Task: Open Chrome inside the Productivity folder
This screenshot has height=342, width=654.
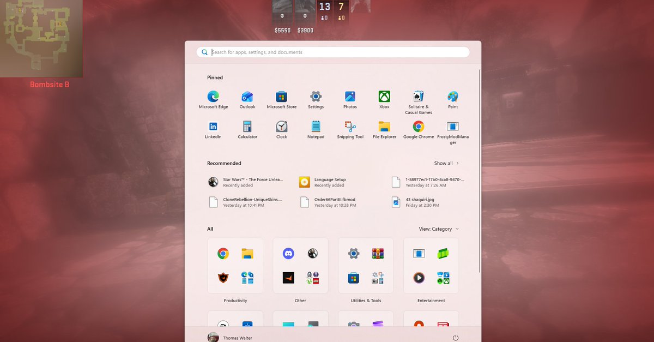Action: click(x=223, y=253)
